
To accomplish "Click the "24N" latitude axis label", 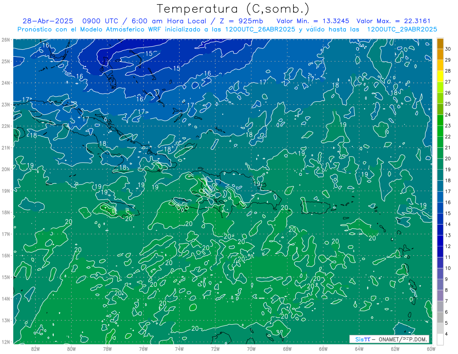I will pyautogui.click(x=6, y=83).
